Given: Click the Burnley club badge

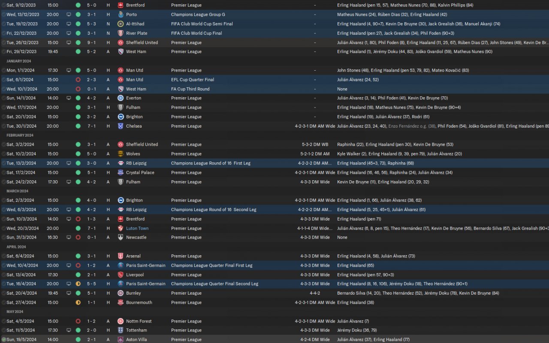Looking at the screenshot, I should tap(121, 293).
